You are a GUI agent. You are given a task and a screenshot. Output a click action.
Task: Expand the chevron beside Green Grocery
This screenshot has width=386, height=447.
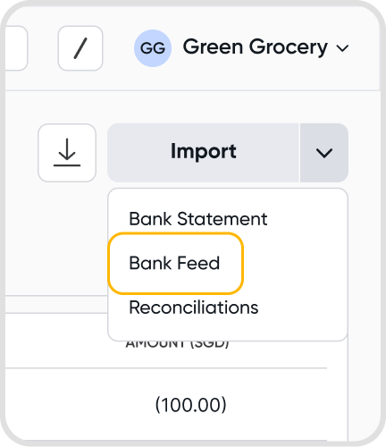coord(342,48)
